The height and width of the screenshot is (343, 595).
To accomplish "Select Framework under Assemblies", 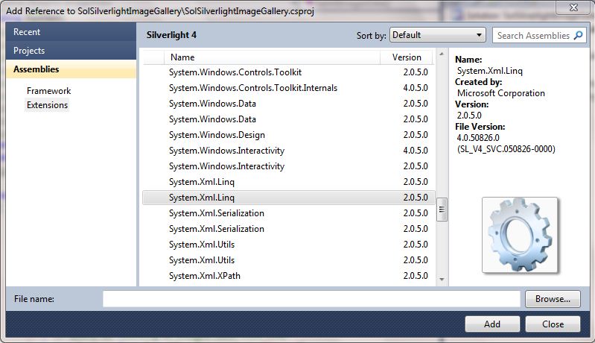I will [48, 91].
